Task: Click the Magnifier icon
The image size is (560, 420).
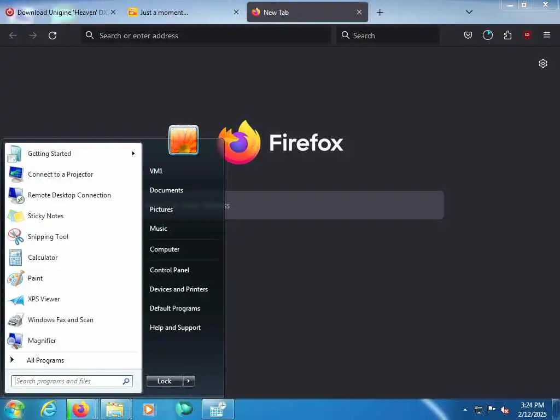Action: click(x=16, y=341)
